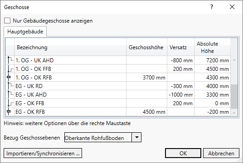The height and width of the screenshot is (163, 243).
Task: Click the absolute height '3300 mm'
Action: [212, 95]
